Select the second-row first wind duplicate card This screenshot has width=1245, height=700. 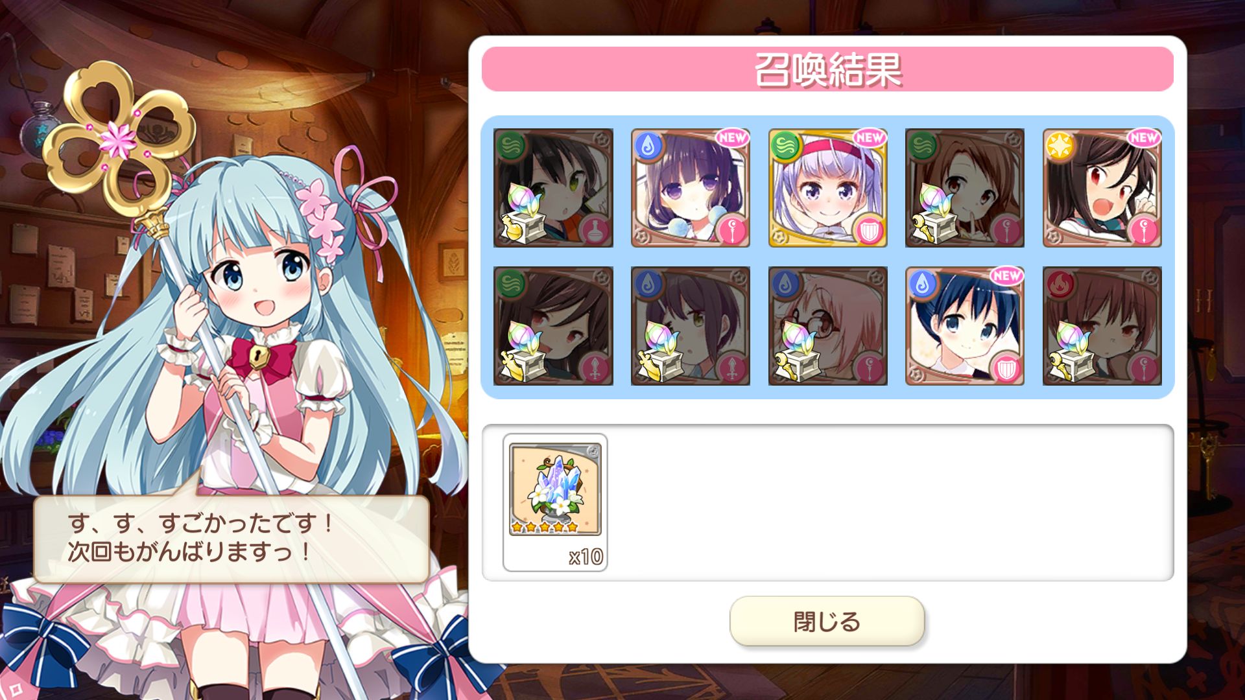[x=553, y=326]
